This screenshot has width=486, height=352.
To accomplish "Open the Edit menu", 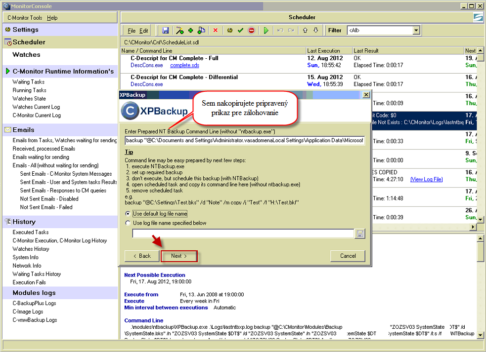I will click(x=143, y=31).
